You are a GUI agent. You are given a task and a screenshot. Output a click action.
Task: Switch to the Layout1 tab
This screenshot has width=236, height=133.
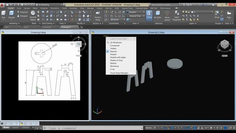[x=15, y=127]
